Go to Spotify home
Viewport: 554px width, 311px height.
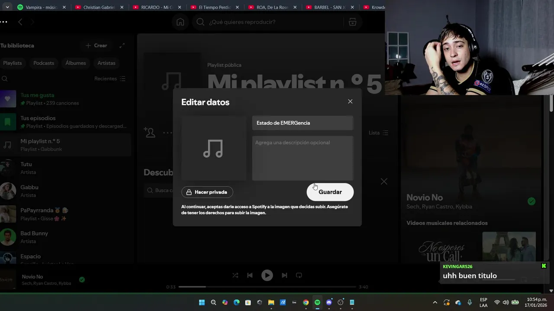pos(180,22)
